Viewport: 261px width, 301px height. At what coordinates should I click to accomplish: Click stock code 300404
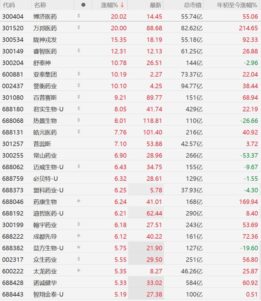point(13,17)
